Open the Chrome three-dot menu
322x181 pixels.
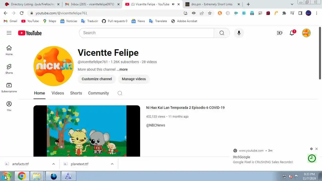click(x=316, y=13)
